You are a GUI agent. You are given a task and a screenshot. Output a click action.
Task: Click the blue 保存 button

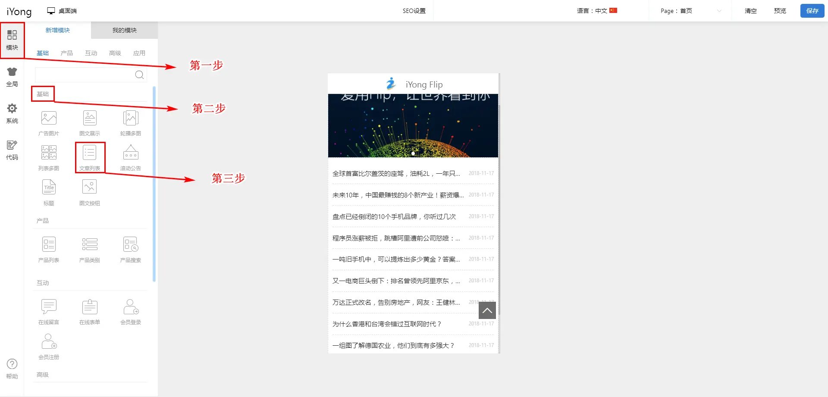(x=812, y=11)
